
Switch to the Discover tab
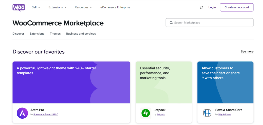pyautogui.click(x=18, y=34)
